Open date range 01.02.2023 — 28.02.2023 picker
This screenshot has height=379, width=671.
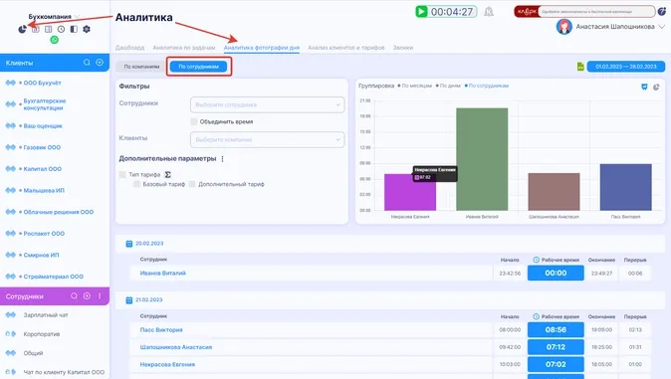626,67
